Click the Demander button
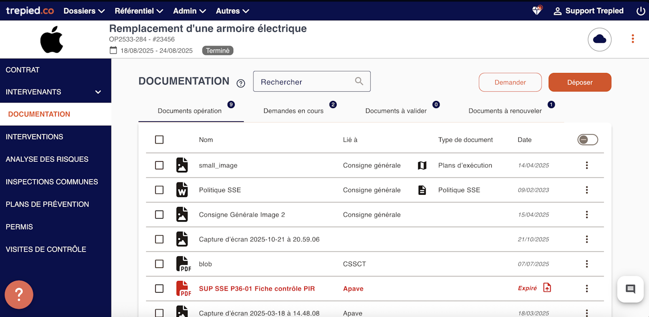 click(510, 82)
